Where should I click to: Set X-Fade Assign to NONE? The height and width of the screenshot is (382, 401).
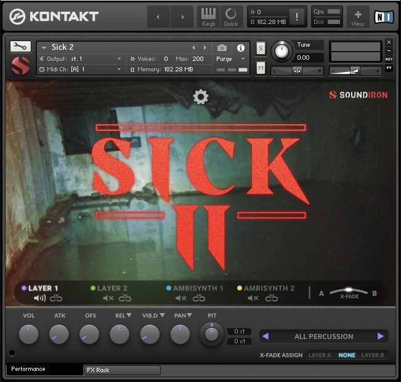[x=347, y=355]
